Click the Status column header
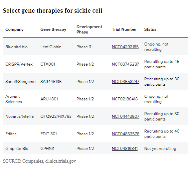Image resolution: width=190 pixels, height=170 pixels. 150,29
